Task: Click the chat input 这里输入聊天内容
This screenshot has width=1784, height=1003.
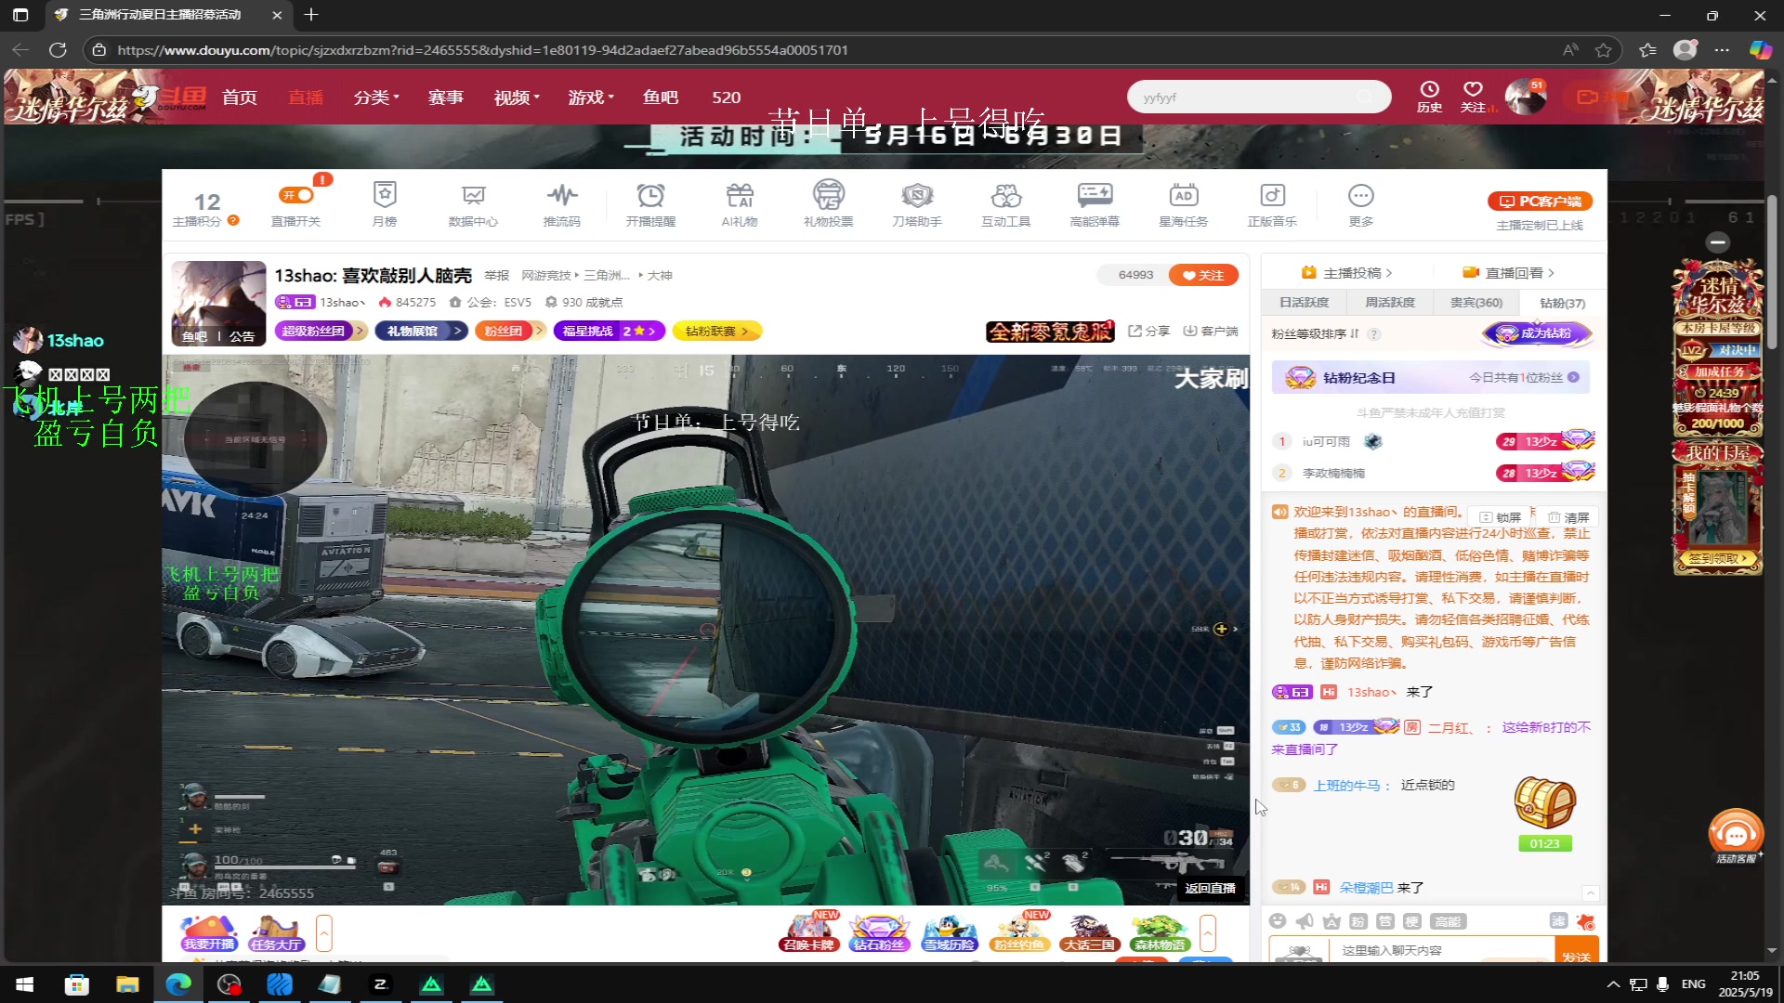Action: (x=1444, y=950)
